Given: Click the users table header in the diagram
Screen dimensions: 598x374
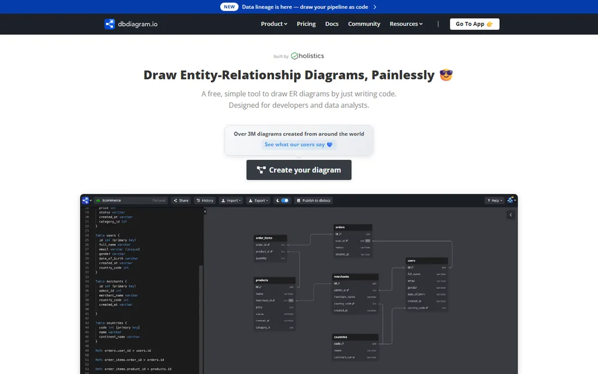Looking at the screenshot, I should [x=427, y=261].
